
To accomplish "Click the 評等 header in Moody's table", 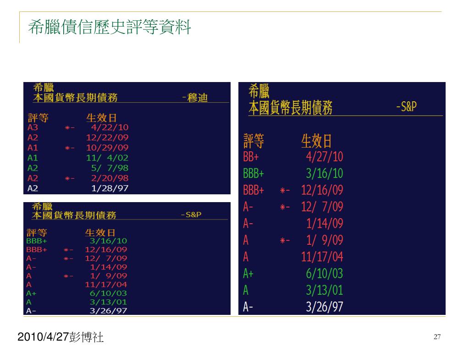I will point(38,118).
